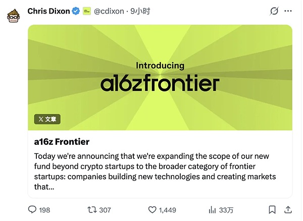The image size is (303, 221).
Task: Click the X 文章 article label
Action: (x=47, y=119)
